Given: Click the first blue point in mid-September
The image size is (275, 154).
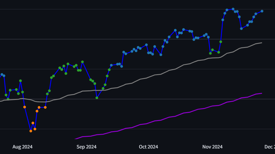Looking at the screenshot, I should [x=111, y=65].
